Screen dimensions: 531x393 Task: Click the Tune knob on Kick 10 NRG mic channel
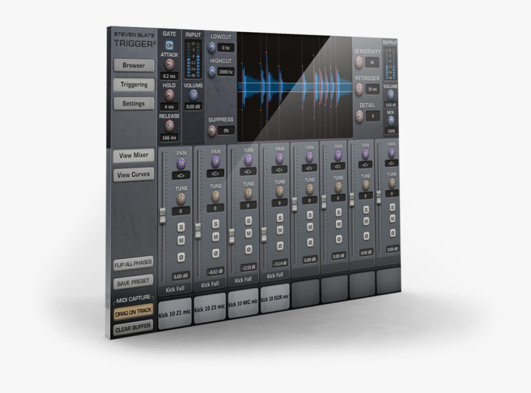pos(248,193)
